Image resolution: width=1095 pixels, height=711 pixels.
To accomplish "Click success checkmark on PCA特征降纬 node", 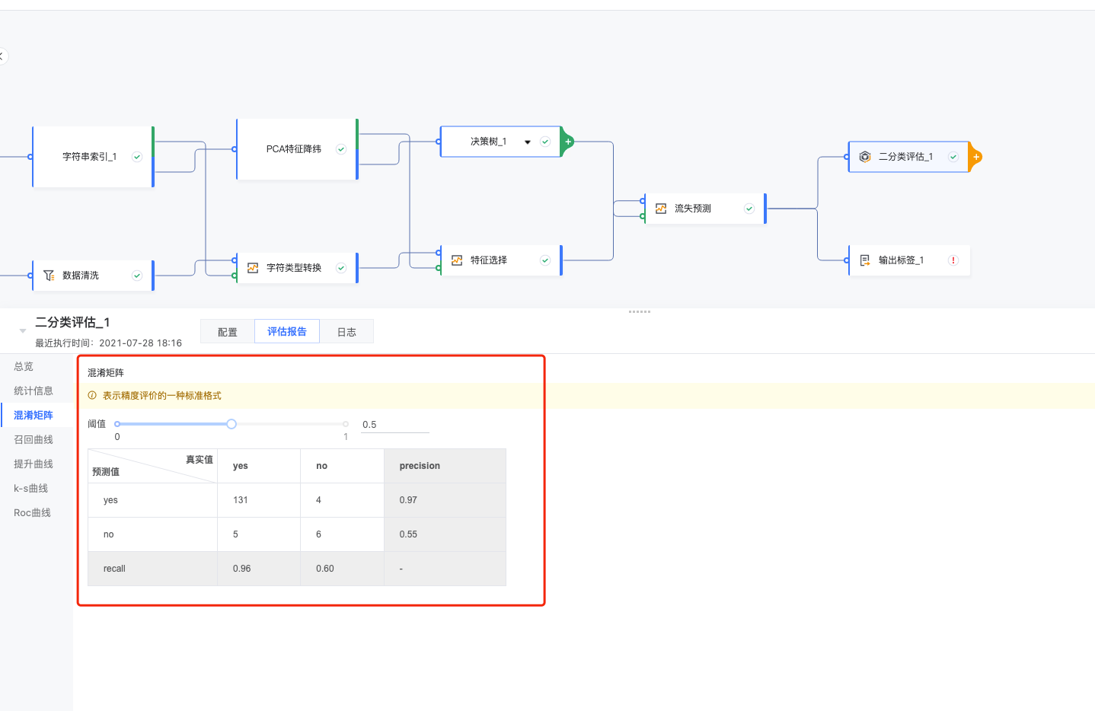I will [x=341, y=149].
